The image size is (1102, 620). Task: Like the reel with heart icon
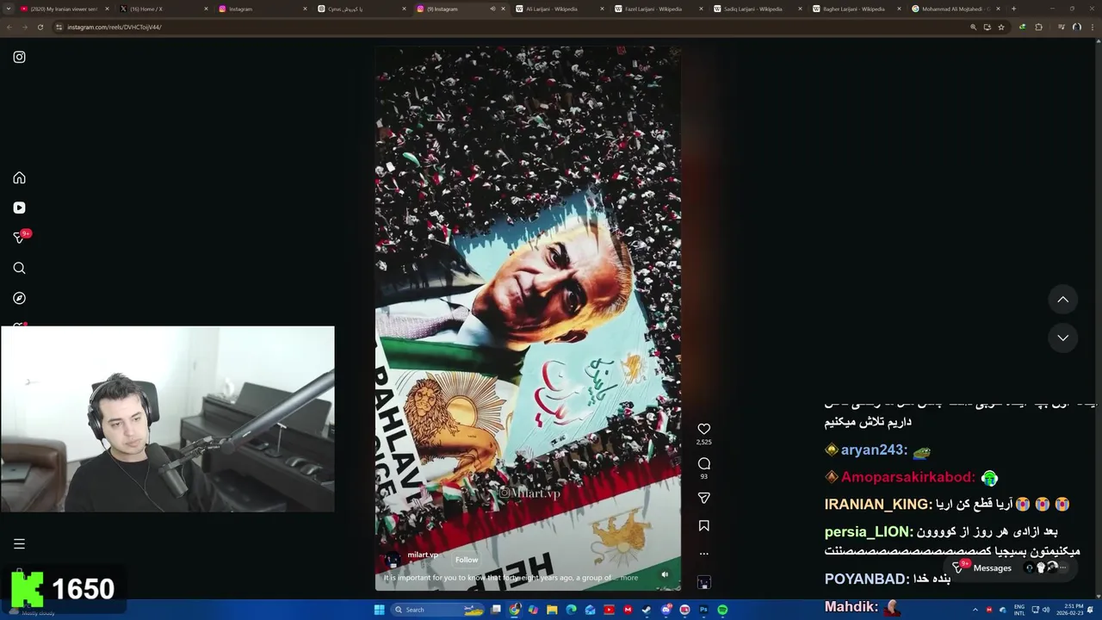[703, 429]
